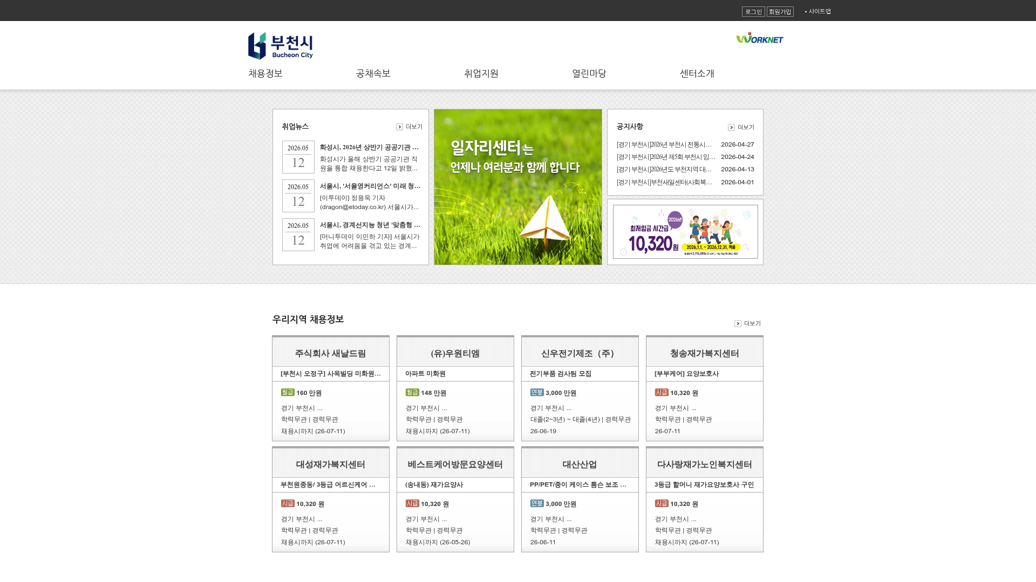Screen dimensions: 1036x582
Task: Click the 회원가입 button
Action: [x=780, y=11]
